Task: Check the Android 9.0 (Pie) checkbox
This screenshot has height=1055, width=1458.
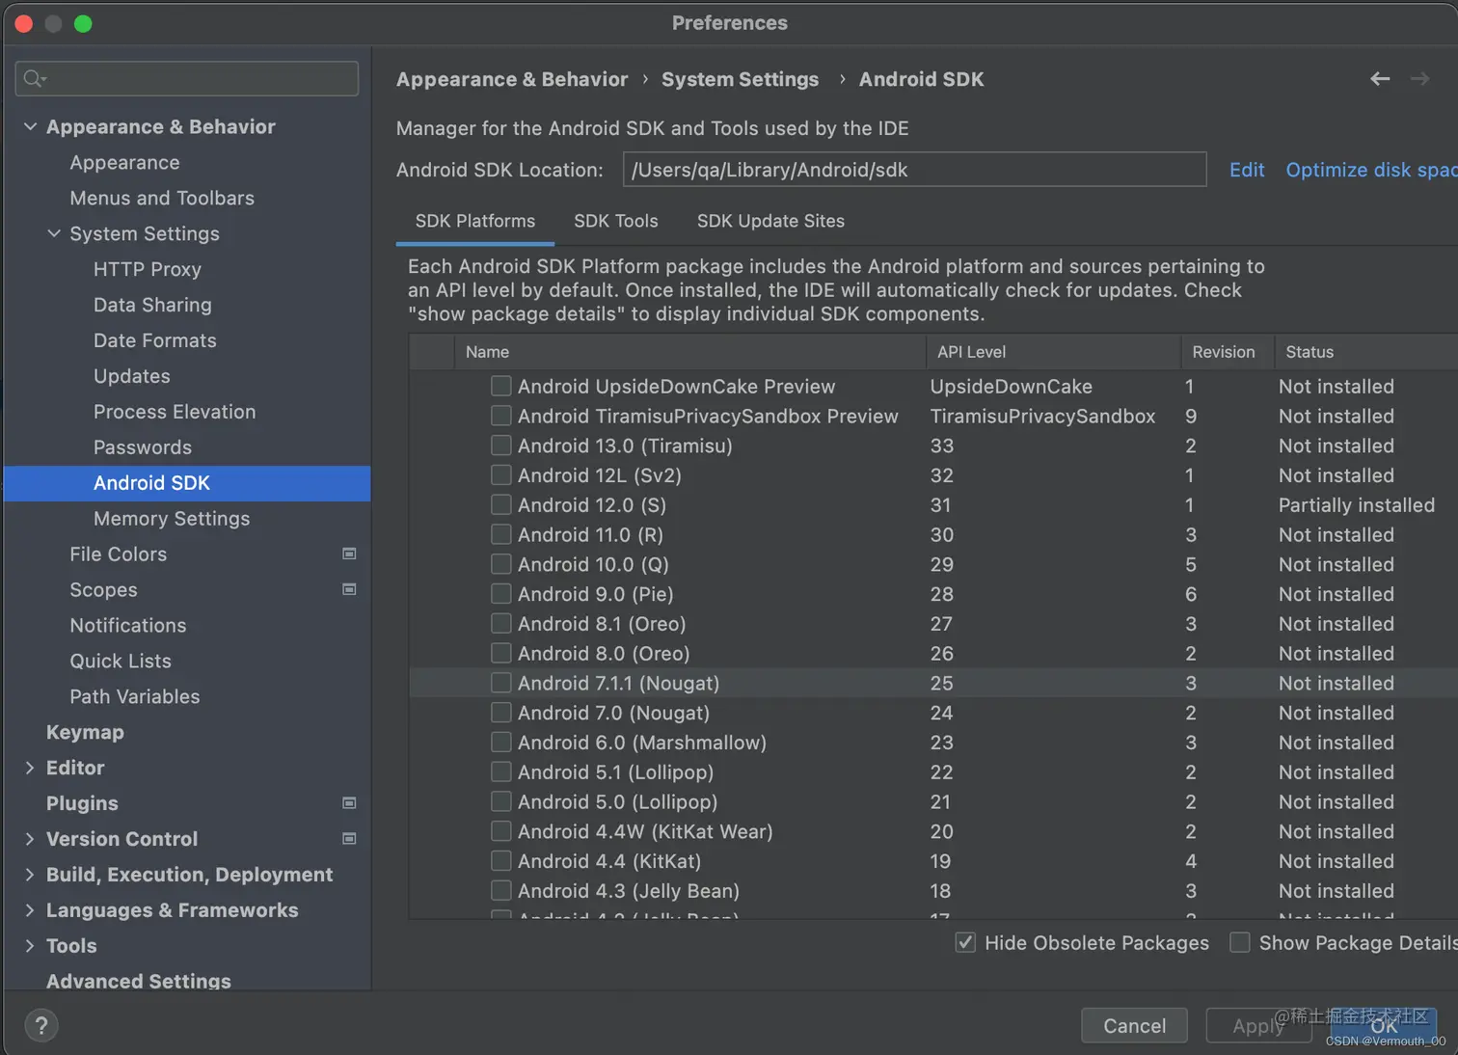Action: [x=500, y=594]
